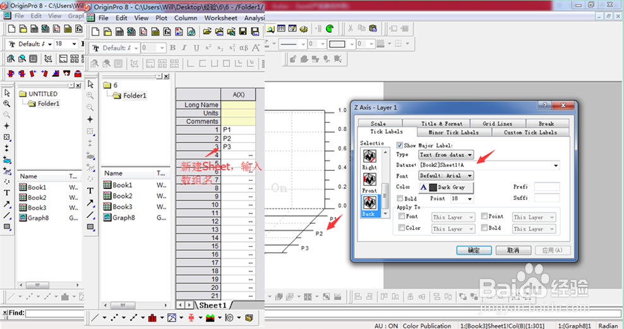Viewport: 624px width, 329px height.
Task: Enable Apply To Point checkbox
Action: tap(484, 216)
